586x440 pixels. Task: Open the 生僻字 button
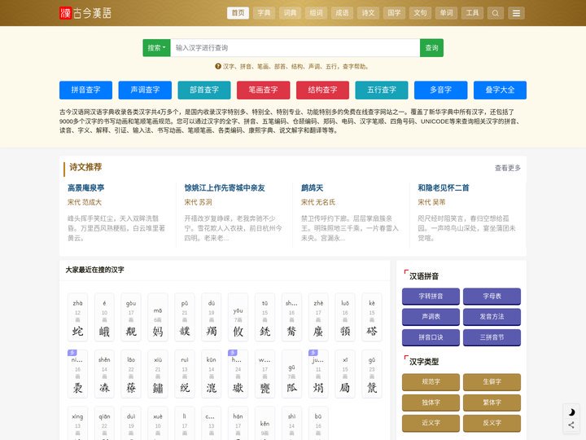pos(492,382)
